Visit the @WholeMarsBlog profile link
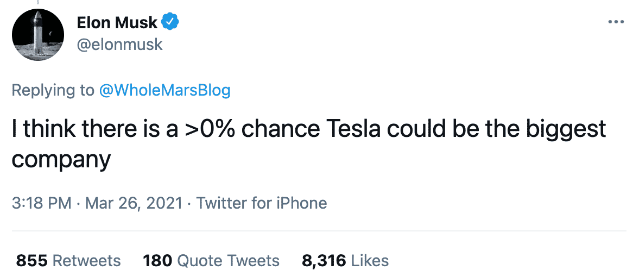 [164, 90]
